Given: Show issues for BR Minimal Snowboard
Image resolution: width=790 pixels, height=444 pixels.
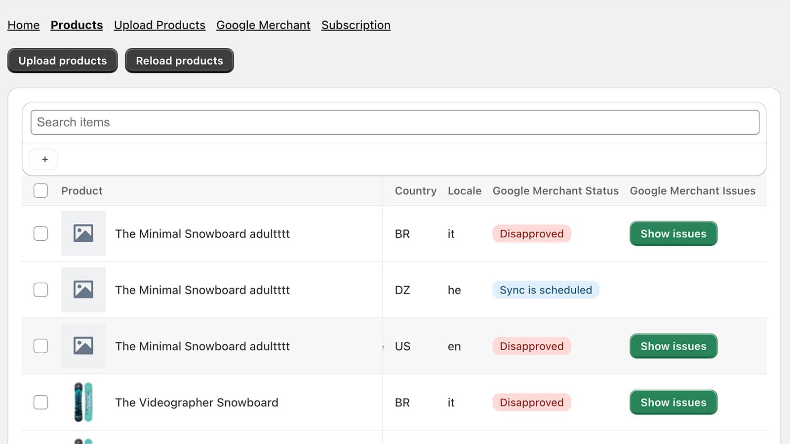Looking at the screenshot, I should pos(673,233).
